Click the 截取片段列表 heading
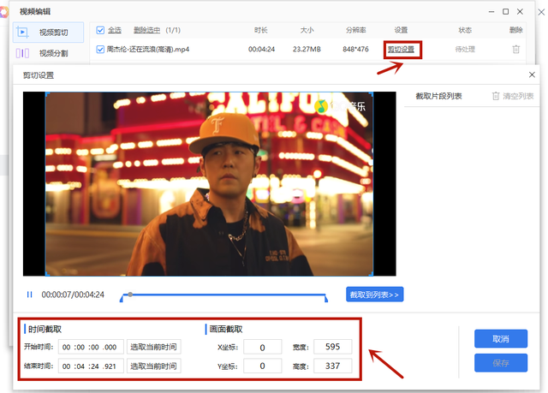The height and width of the screenshot is (393, 548). point(438,96)
